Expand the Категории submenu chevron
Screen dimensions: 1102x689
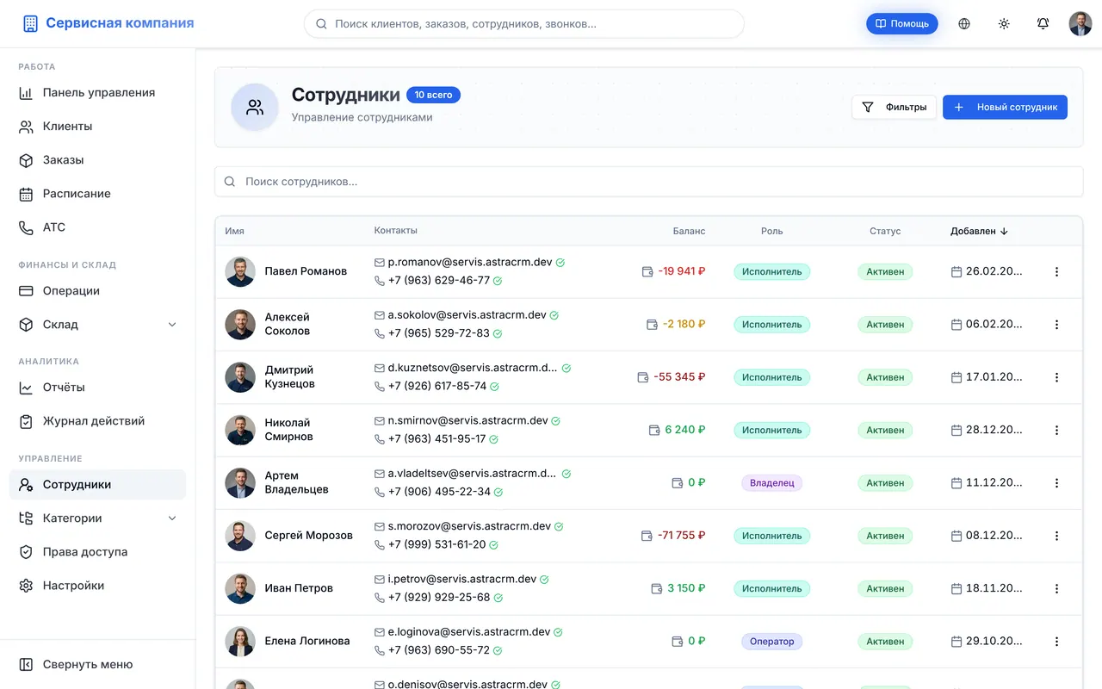point(172,518)
